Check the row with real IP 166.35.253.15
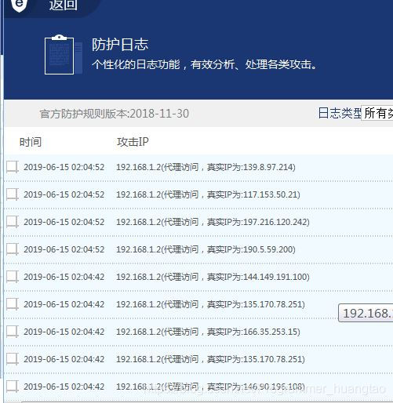Screen dimensions: 393x403 [x=13, y=332]
